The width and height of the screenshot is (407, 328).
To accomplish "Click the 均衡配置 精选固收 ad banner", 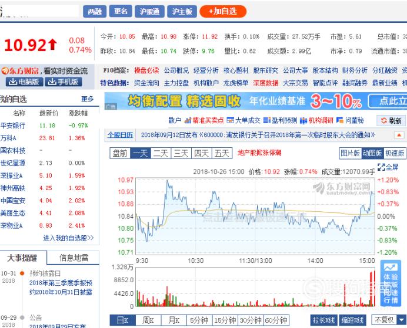I will click(256, 101).
